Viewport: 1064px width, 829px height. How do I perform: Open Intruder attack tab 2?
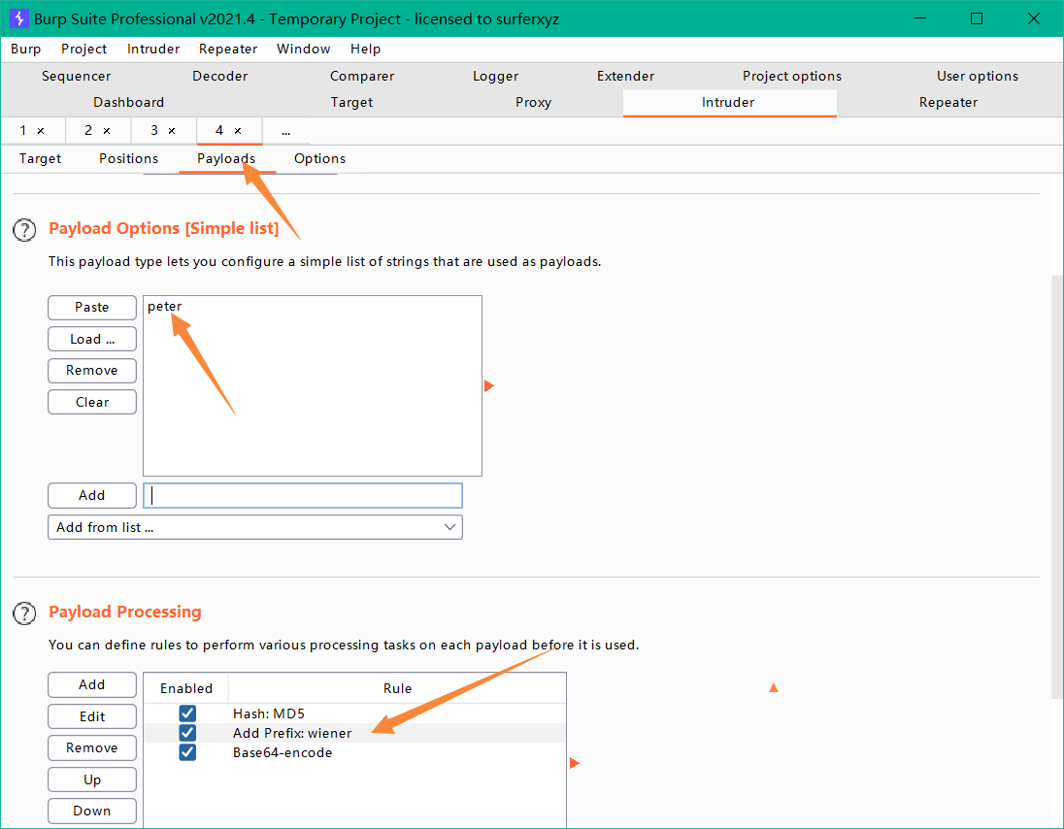pos(88,130)
